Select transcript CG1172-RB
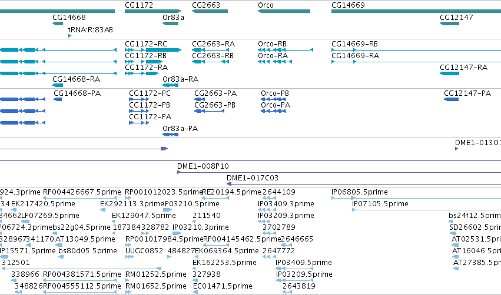501x295 pixels. coord(145,56)
